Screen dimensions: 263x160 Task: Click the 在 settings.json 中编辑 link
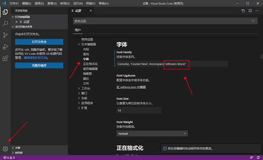(131, 87)
